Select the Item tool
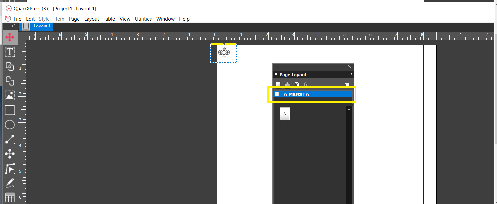The height and width of the screenshot is (204, 497). click(10, 37)
